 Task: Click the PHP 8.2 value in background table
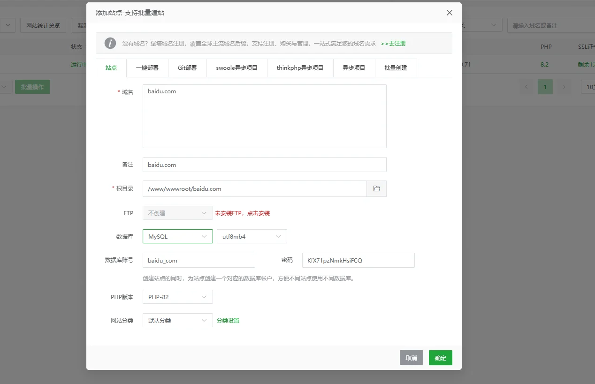[x=544, y=65]
